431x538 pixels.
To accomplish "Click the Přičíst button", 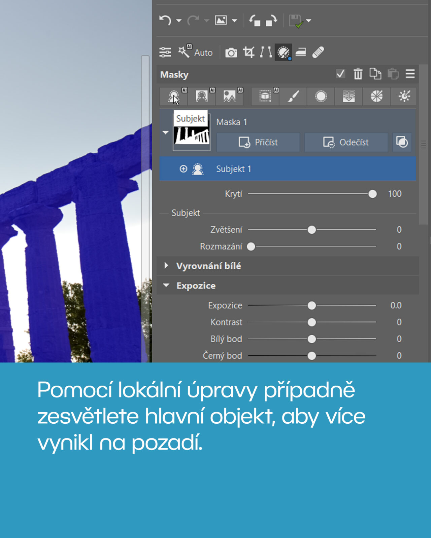I will [258, 142].
